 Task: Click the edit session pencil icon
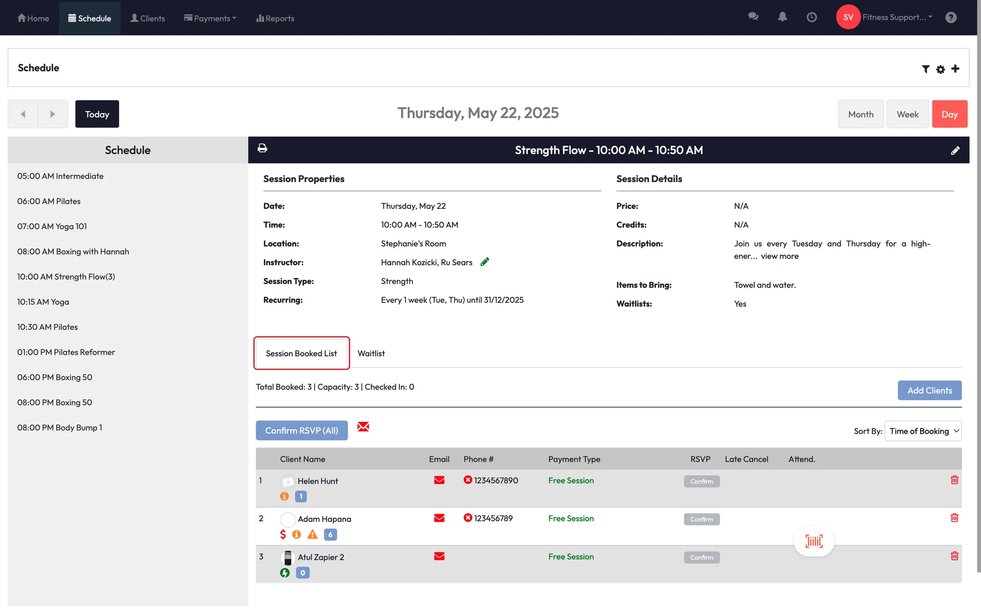click(955, 150)
